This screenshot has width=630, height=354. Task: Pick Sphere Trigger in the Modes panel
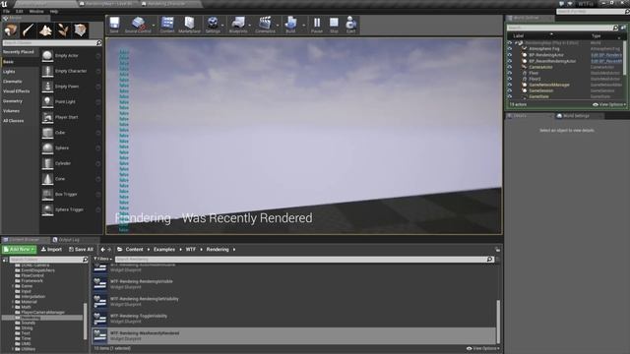[71, 209]
